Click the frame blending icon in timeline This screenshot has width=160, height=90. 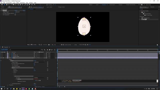point(49,50)
